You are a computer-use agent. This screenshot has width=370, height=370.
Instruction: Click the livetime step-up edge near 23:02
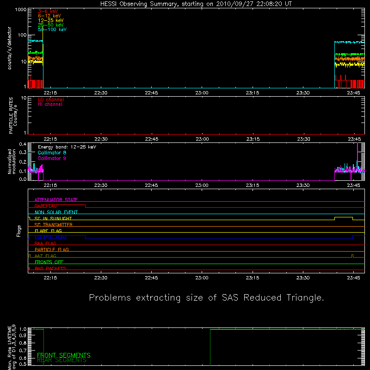pos(210,347)
